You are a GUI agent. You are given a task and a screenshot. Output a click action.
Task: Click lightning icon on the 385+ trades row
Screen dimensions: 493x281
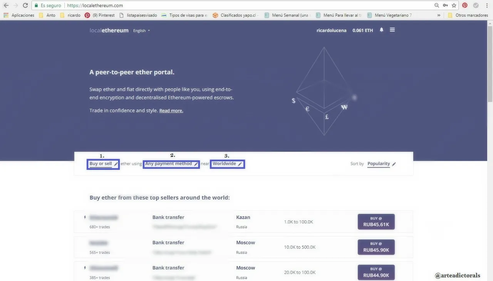point(85,268)
